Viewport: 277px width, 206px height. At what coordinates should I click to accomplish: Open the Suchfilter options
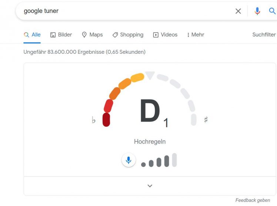264,34
